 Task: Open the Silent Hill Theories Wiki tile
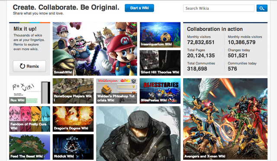[160, 63]
